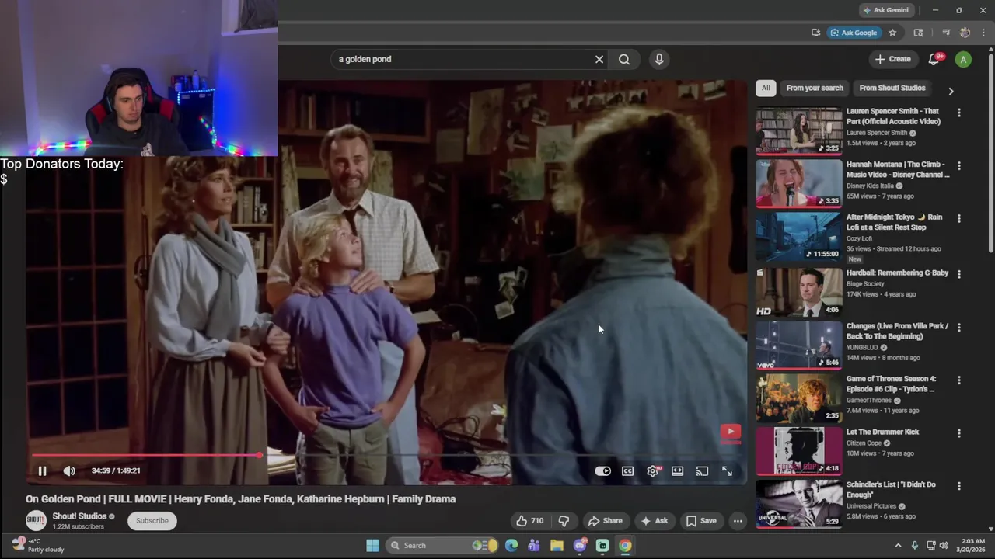
Task: Dislike the video with thumbs down
Action: (x=564, y=521)
